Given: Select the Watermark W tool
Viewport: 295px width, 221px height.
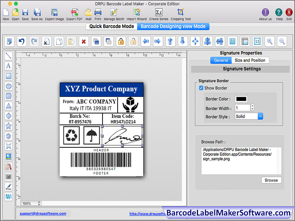Looking at the screenshot, I should click(8, 197).
